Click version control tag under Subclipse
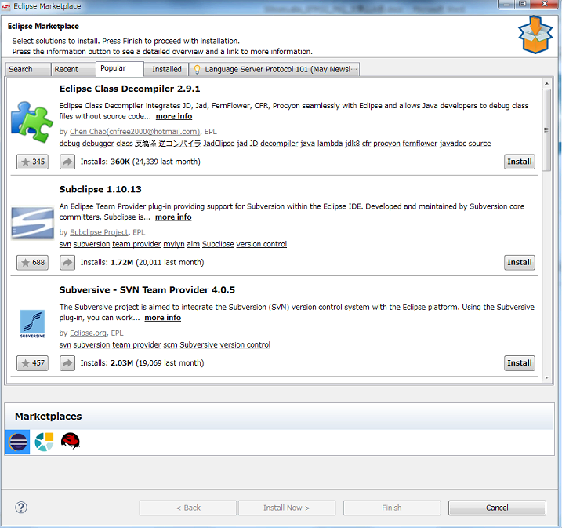The image size is (562, 528). (x=262, y=244)
